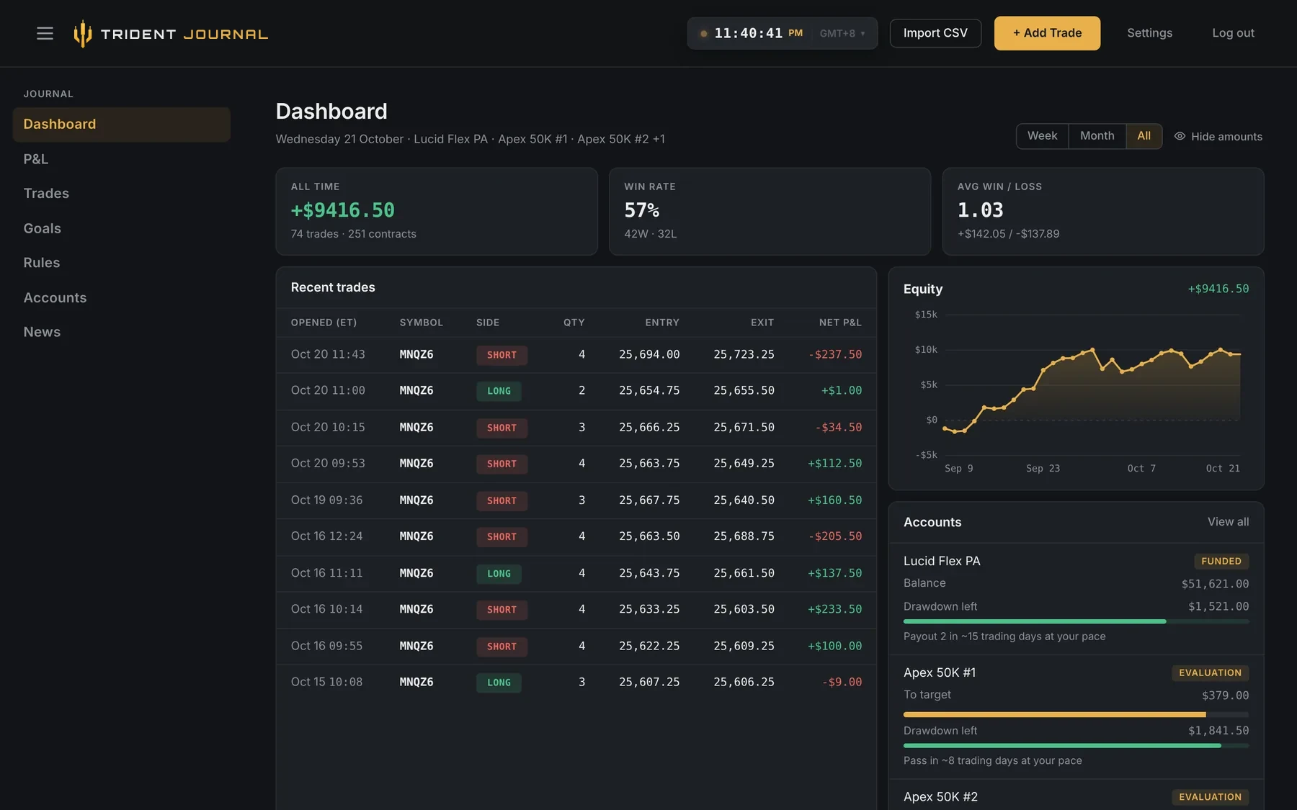Open the Dashboard sidebar item
The width and height of the screenshot is (1297, 810).
coord(121,124)
